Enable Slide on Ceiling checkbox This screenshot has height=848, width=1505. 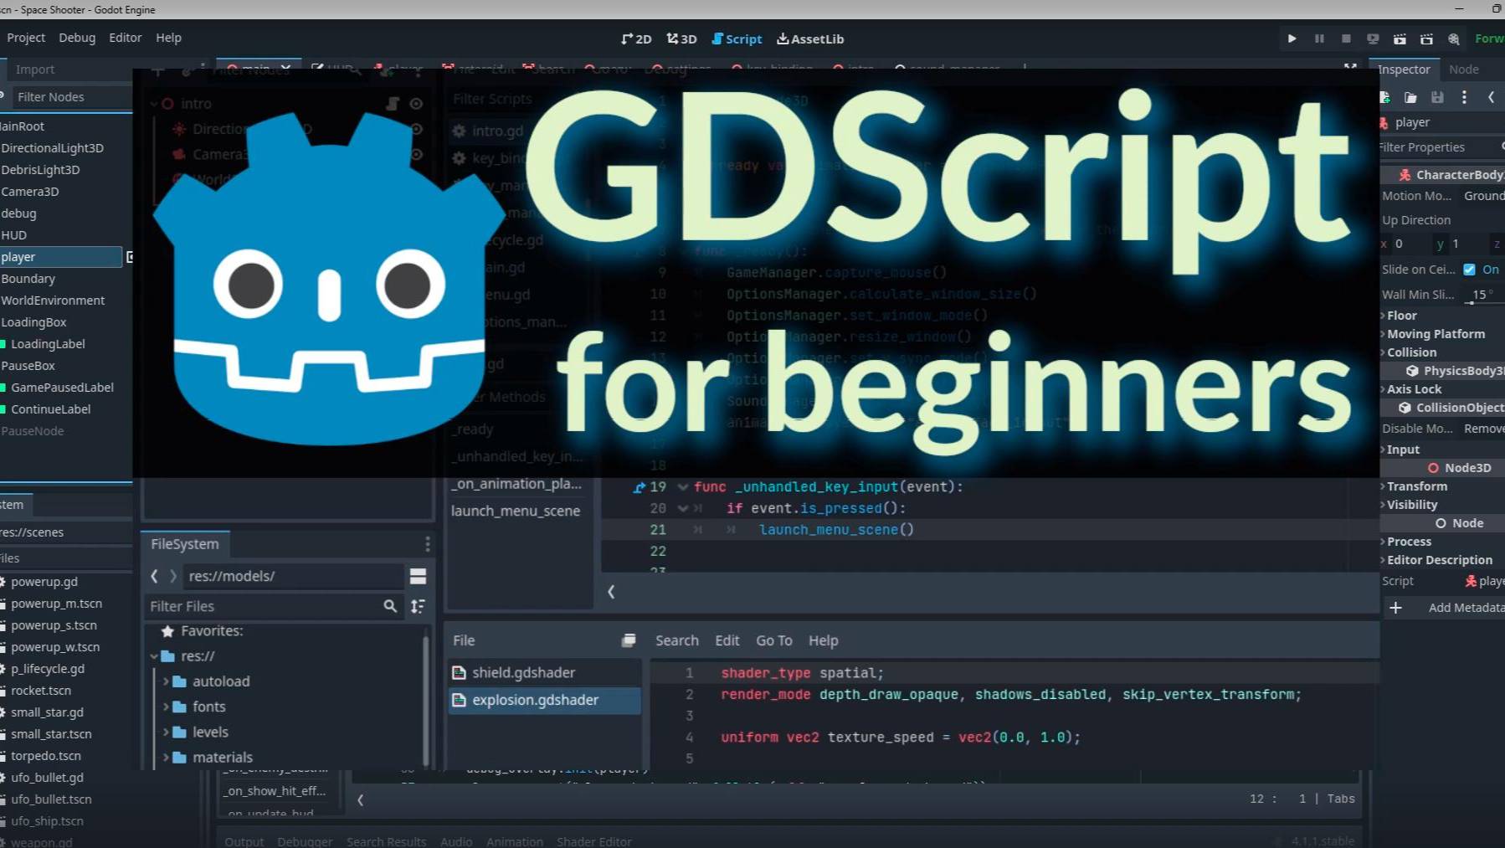tap(1470, 270)
